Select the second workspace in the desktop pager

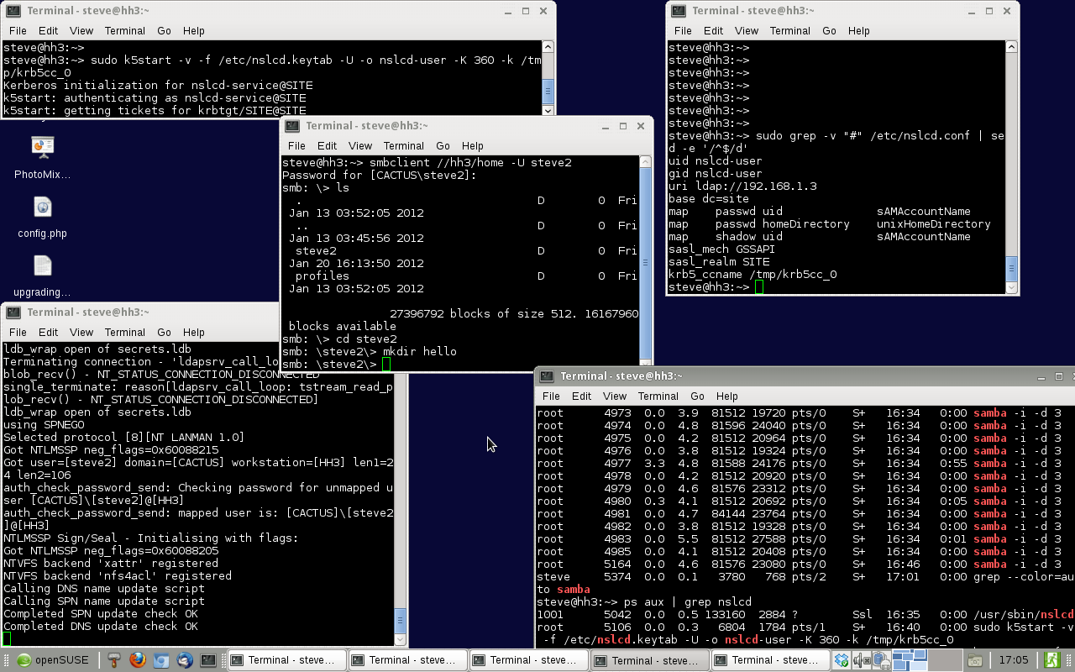(x=947, y=660)
